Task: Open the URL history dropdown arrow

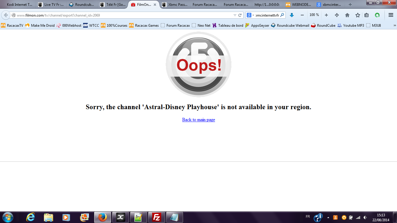Action: coord(235,15)
